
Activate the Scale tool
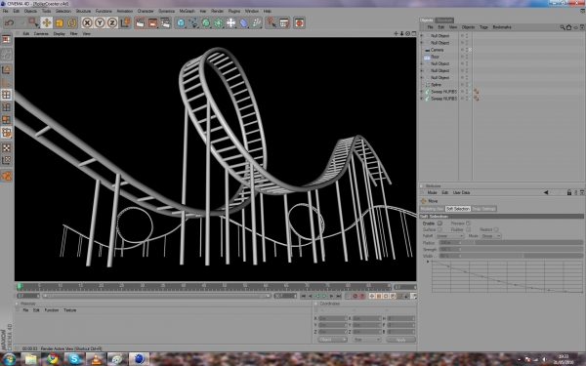coord(59,22)
